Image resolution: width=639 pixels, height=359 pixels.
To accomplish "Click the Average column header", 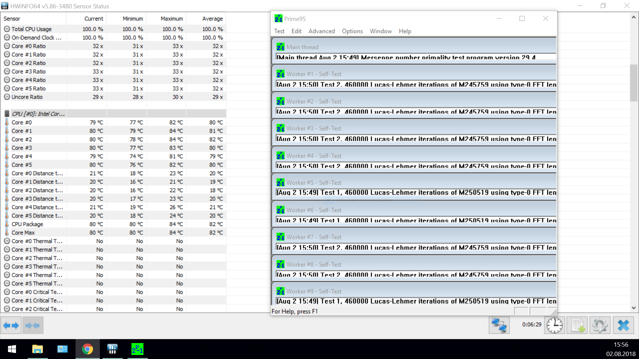I will [x=206, y=19].
